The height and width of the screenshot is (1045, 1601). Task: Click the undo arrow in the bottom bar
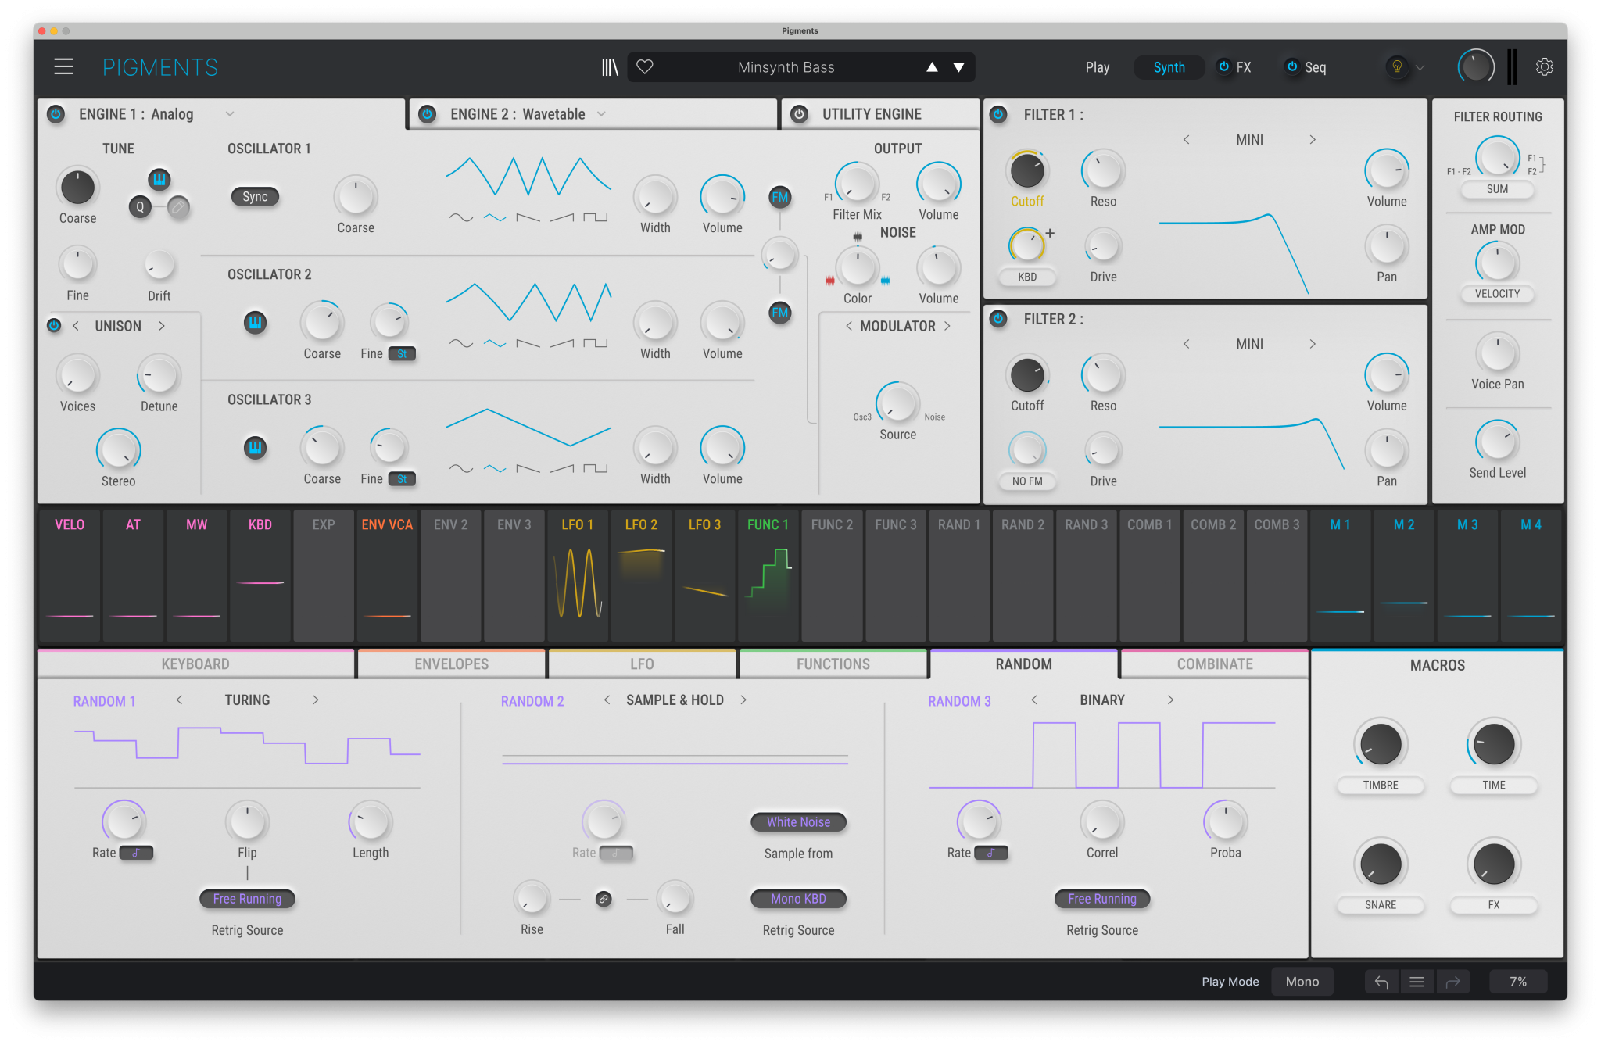(x=1381, y=982)
